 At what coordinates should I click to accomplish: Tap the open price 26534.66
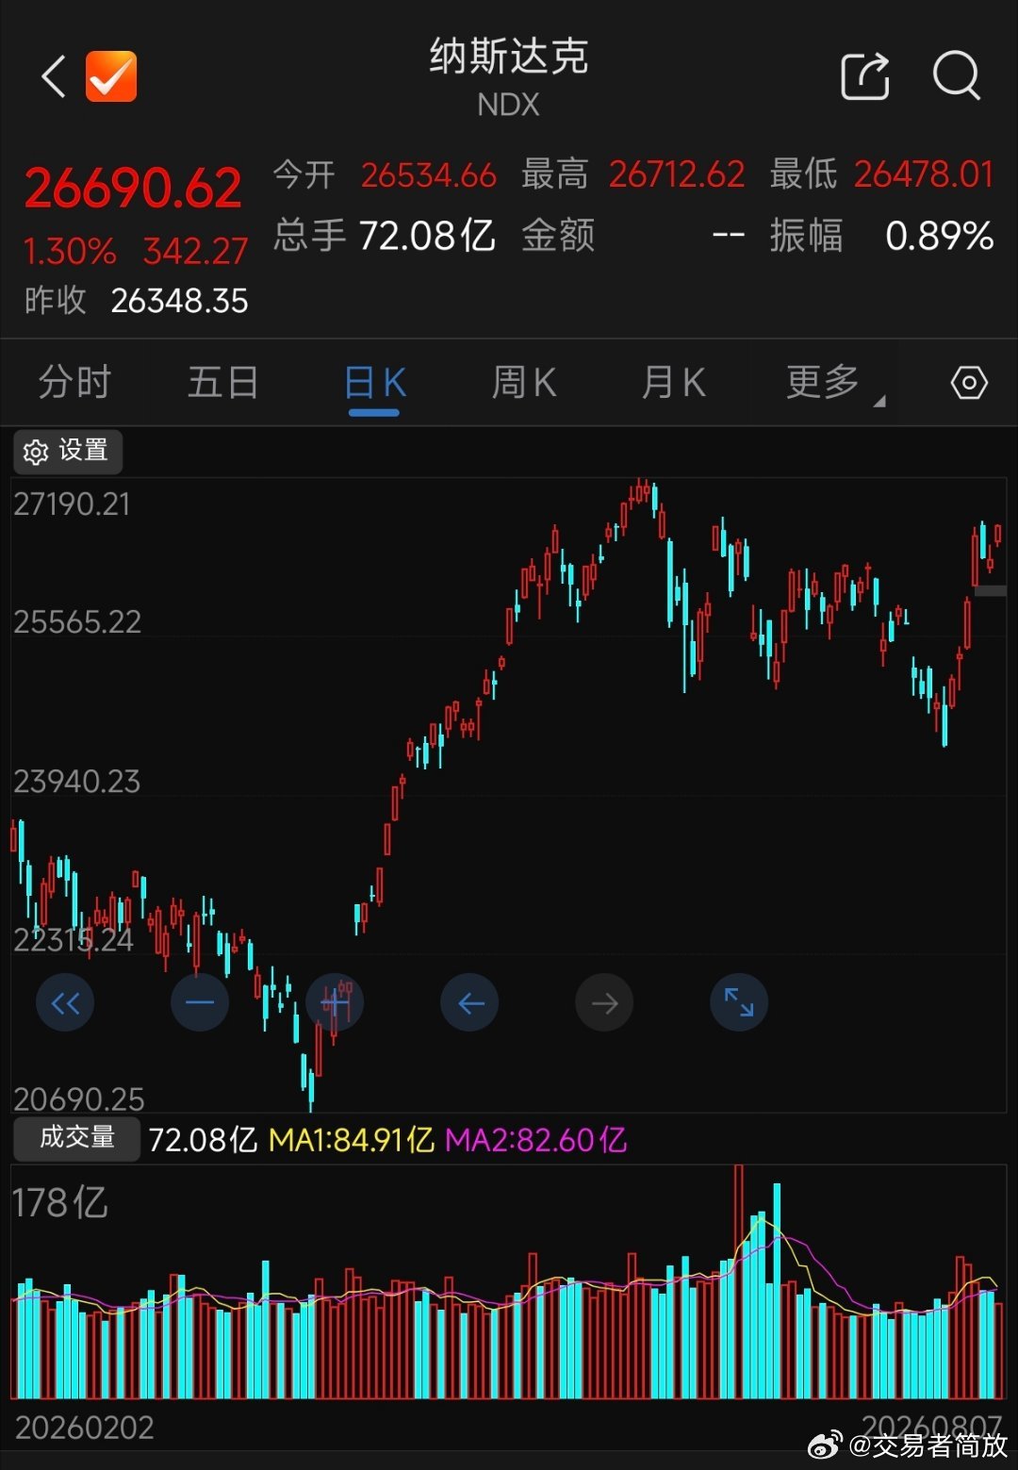(x=428, y=175)
